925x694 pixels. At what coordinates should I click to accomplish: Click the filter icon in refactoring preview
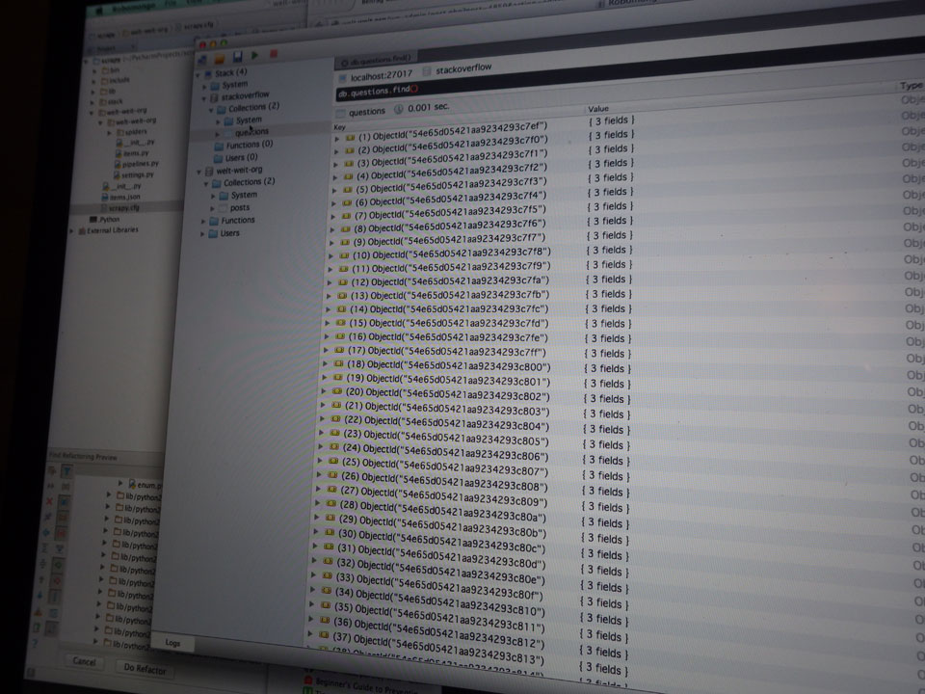67,471
